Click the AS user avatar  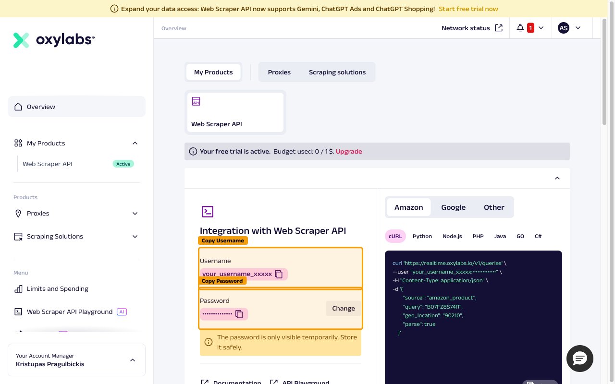(x=564, y=28)
